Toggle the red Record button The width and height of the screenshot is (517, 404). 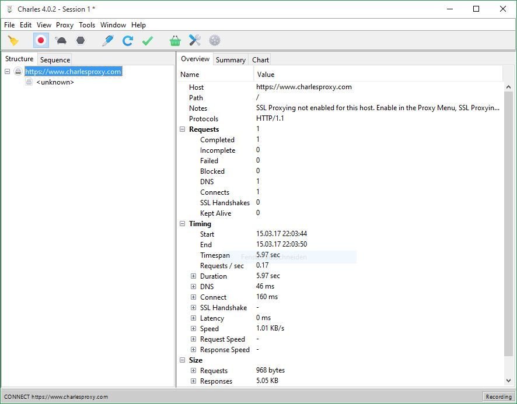tap(41, 41)
